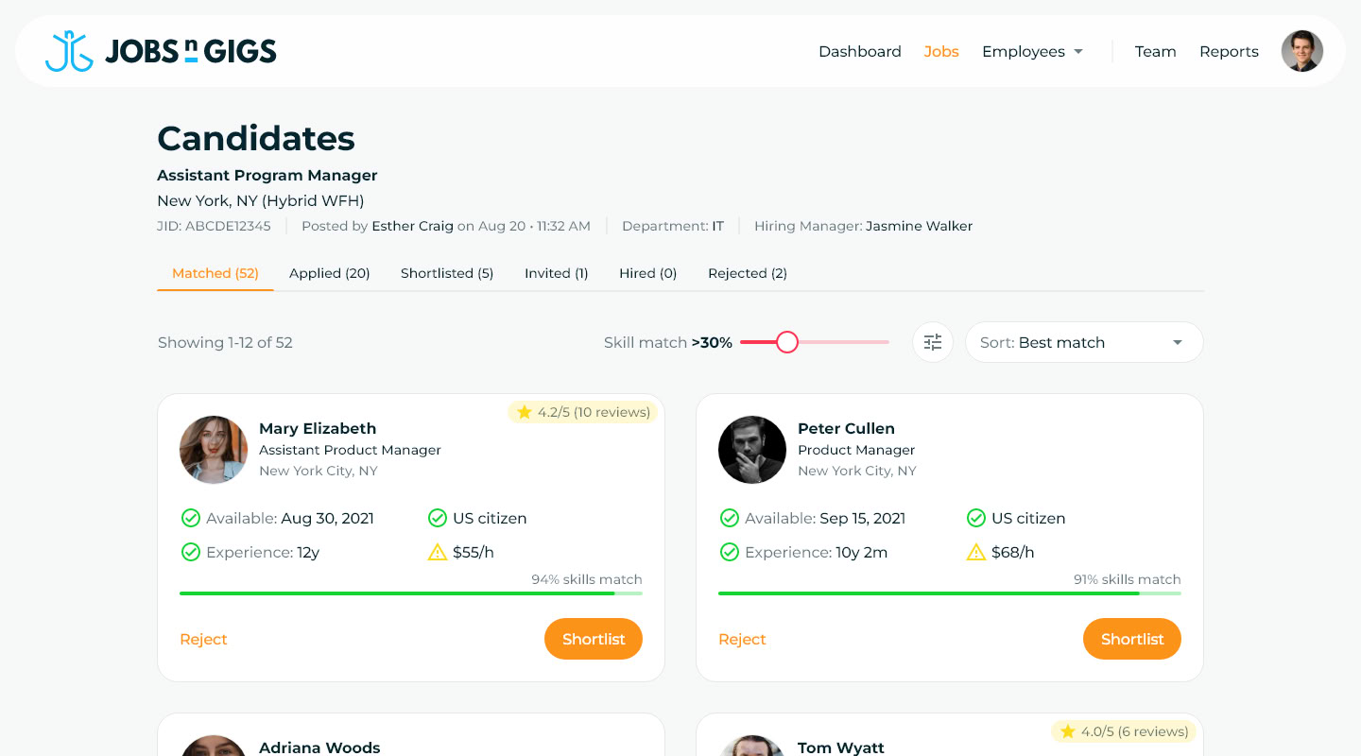Click Peter Cullen's experience check icon

(x=729, y=552)
